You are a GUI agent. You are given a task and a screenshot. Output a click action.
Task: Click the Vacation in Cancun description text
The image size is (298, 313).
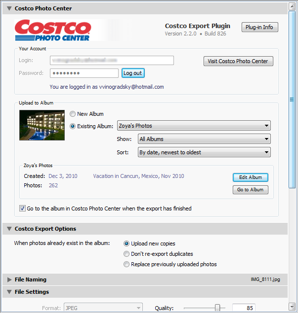pyautogui.click(x=138, y=176)
